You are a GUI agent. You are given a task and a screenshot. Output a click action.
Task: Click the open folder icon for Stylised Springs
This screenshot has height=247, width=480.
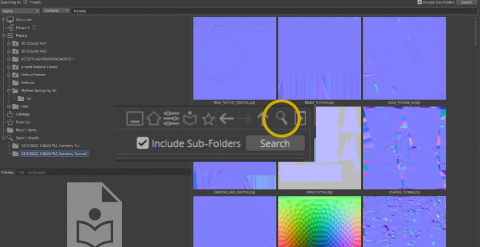coord(16,91)
